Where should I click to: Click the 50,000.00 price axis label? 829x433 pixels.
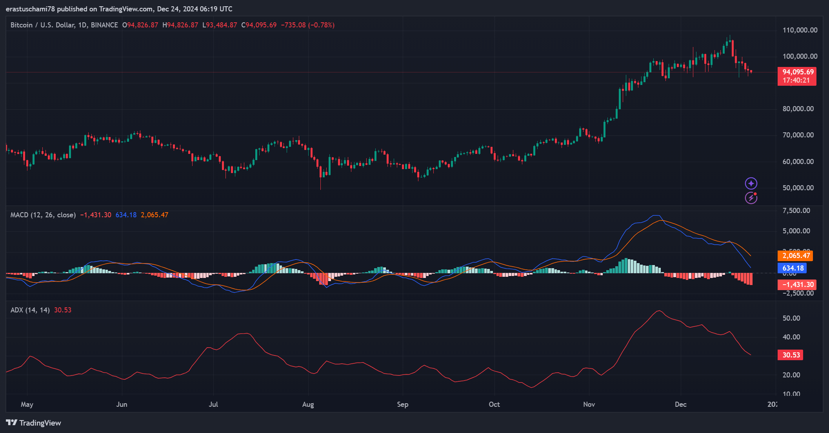point(798,188)
